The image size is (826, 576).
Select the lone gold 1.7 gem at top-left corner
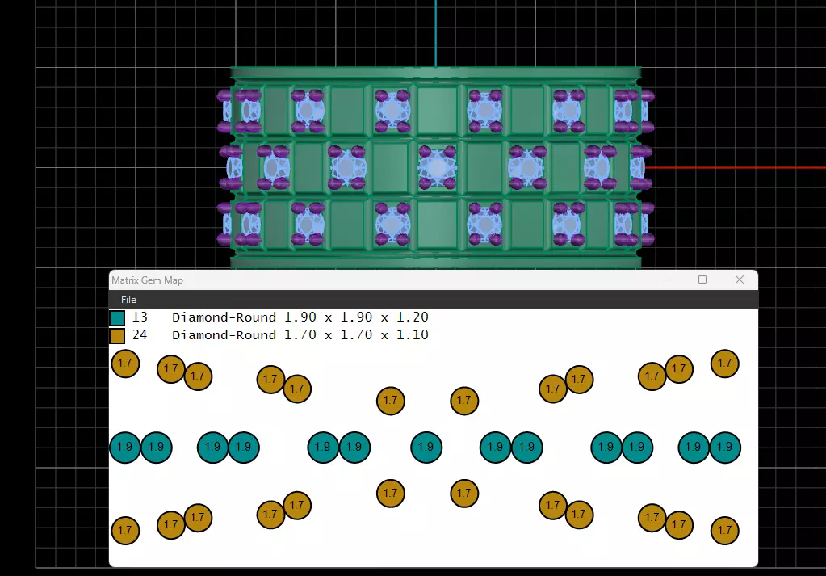(x=125, y=364)
